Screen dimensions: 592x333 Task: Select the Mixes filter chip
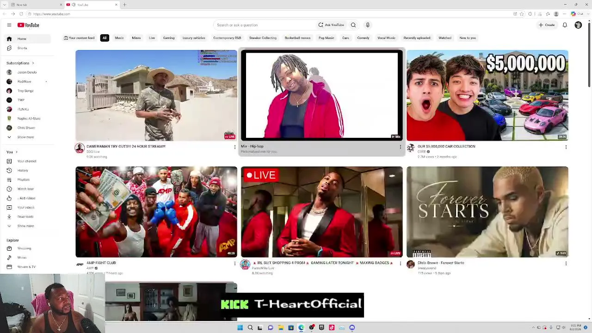[x=136, y=38]
